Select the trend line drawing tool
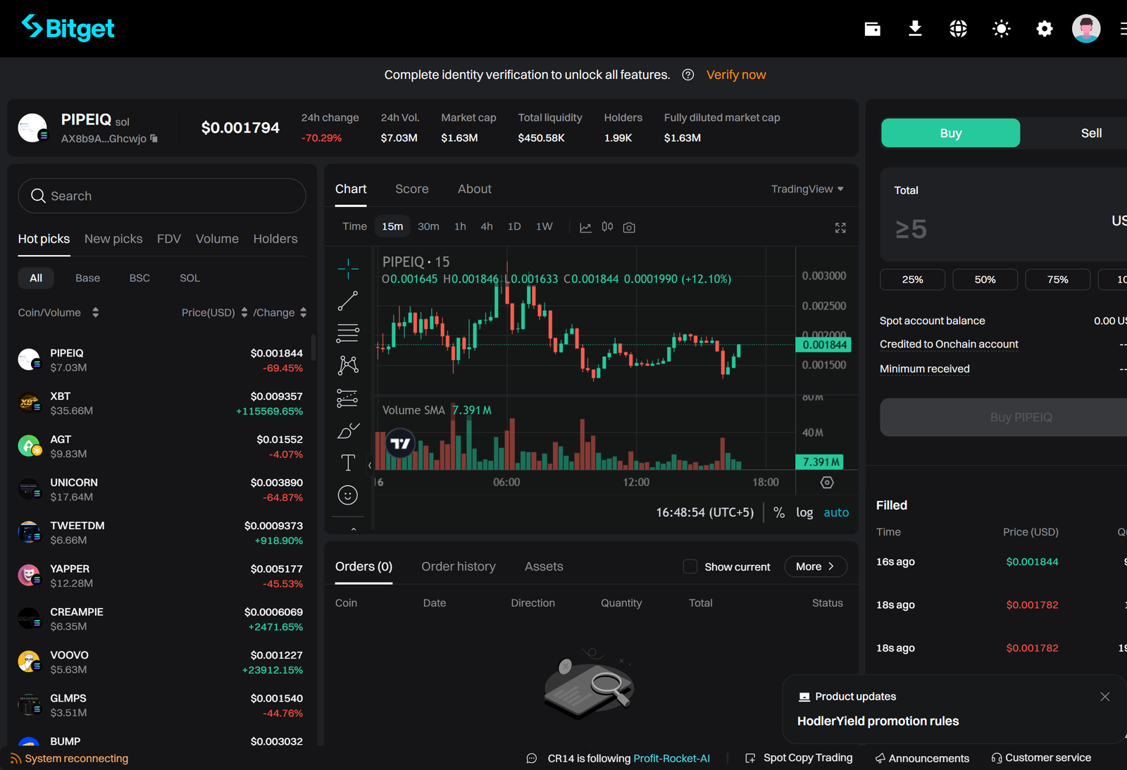Image resolution: width=1127 pixels, height=770 pixels. (348, 301)
